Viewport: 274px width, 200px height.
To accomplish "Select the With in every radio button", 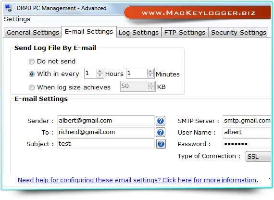I will [x=32, y=74].
